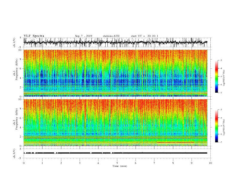
Task: Click time axis tick label "7"
Action: (154, 163)
